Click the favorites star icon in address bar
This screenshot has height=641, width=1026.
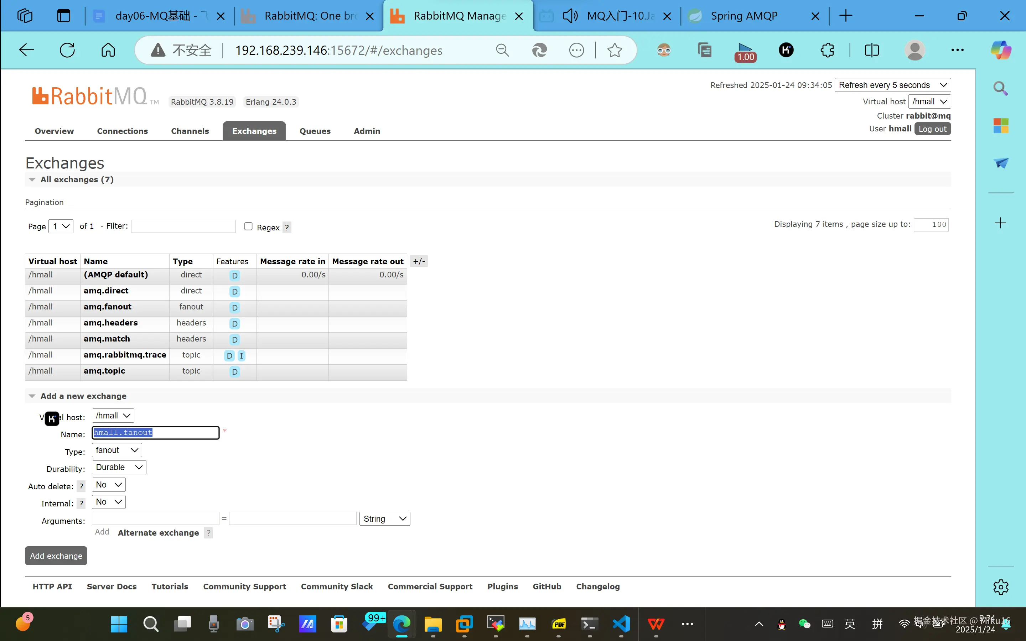(614, 51)
